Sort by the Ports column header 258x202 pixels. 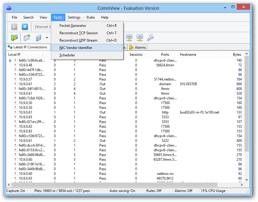(x=165, y=55)
